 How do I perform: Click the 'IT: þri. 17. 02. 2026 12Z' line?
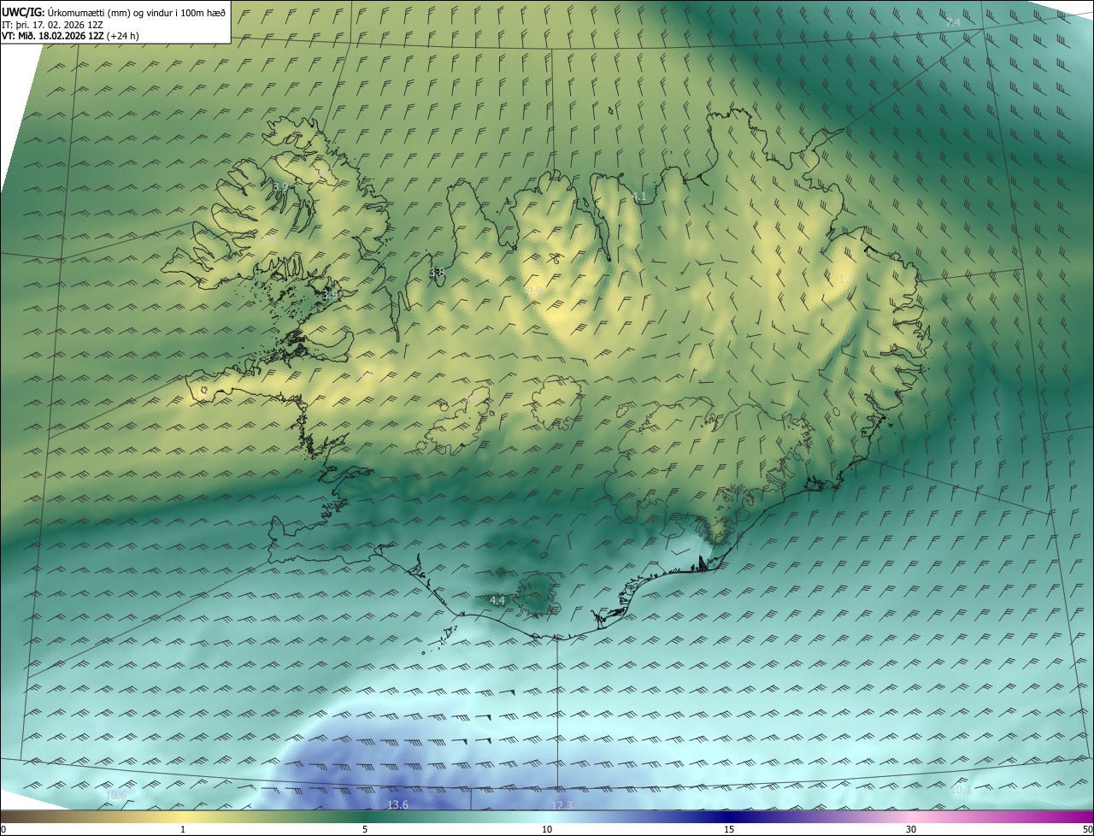53,24
